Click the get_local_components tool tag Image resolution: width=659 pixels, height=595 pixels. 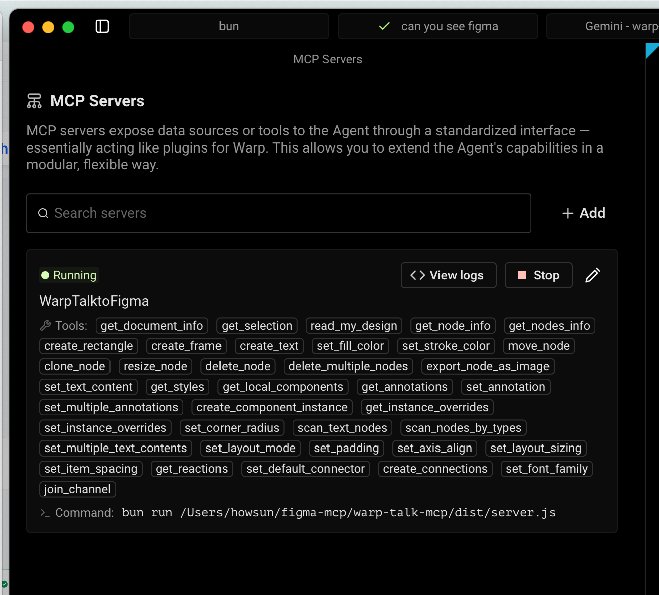(x=283, y=387)
